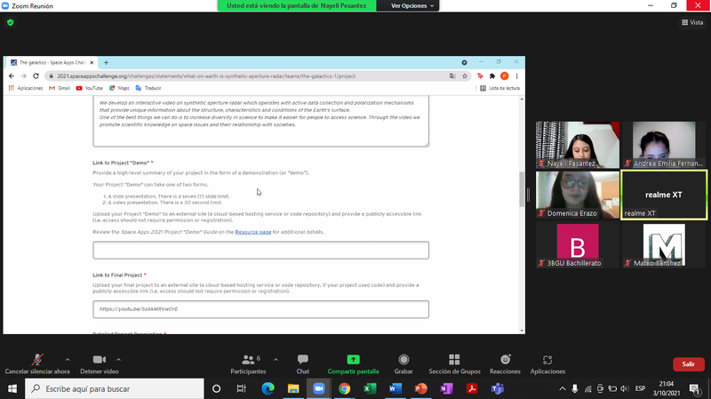Screen dimensions: 711x399
Task: Open Sección de Grupos breakout rooms
Action: click(x=454, y=361)
